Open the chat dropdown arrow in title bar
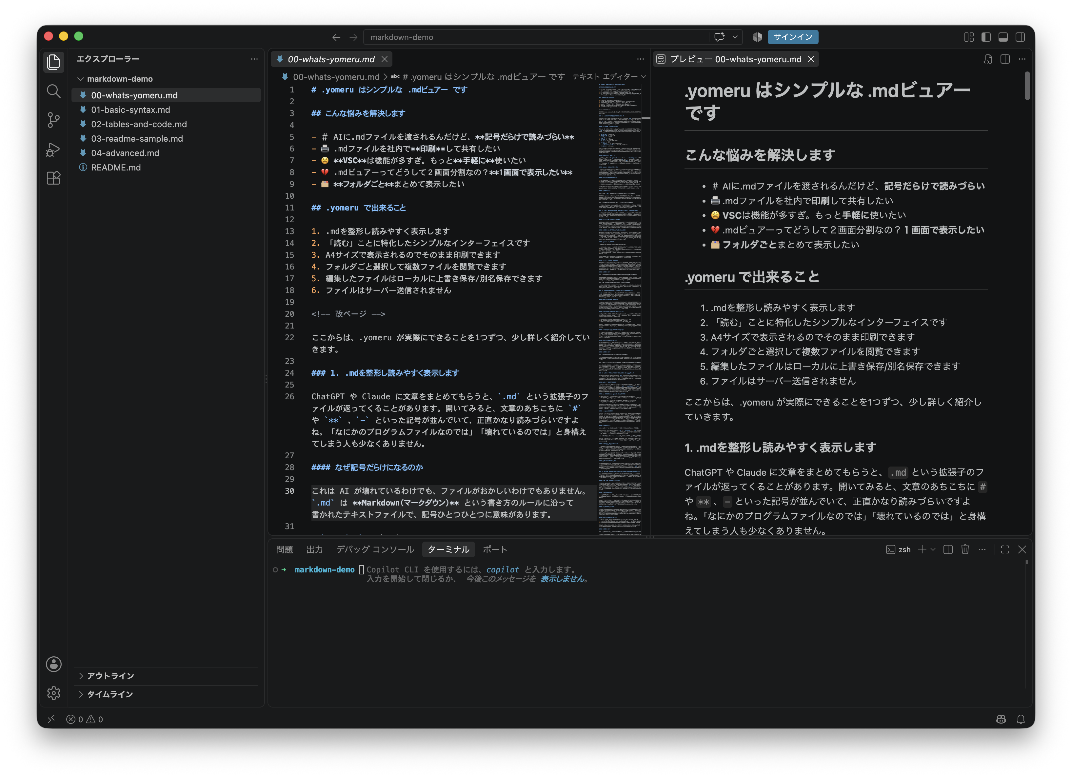The width and height of the screenshot is (1072, 777). click(x=735, y=37)
